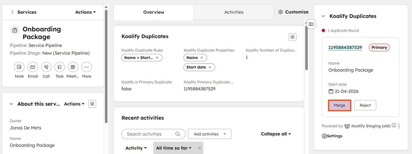Clear the All time so far filter

click(x=199, y=148)
